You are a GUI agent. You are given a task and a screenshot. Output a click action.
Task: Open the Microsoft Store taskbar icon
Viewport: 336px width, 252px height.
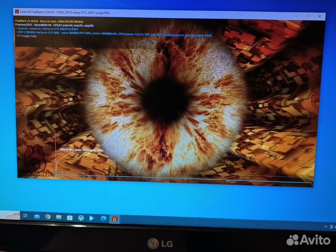click(70, 217)
